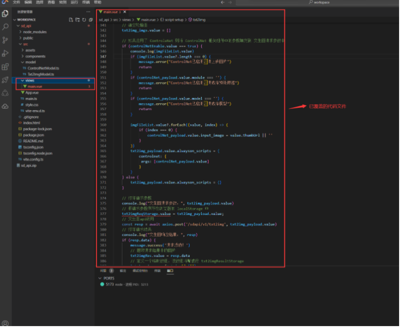Expand the node_modules folder

[x=20, y=32]
